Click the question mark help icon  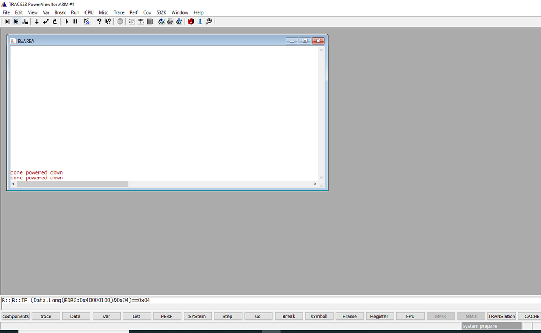pyautogui.click(x=99, y=21)
